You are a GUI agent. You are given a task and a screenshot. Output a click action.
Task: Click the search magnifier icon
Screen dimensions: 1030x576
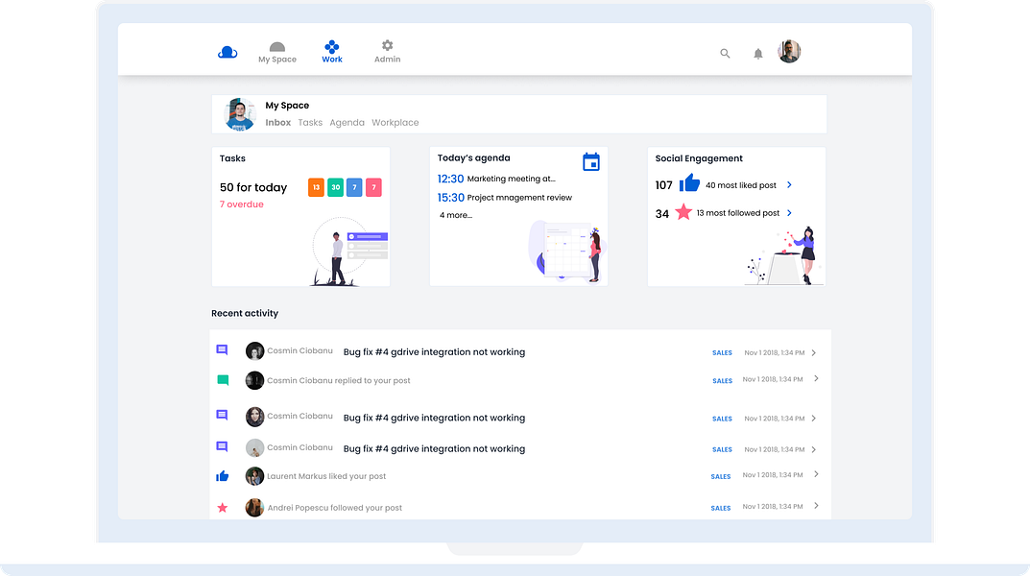(725, 53)
